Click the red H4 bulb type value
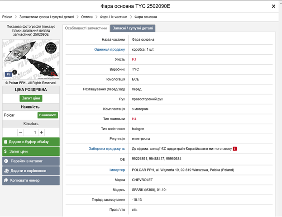 pyautogui.click(x=134, y=119)
